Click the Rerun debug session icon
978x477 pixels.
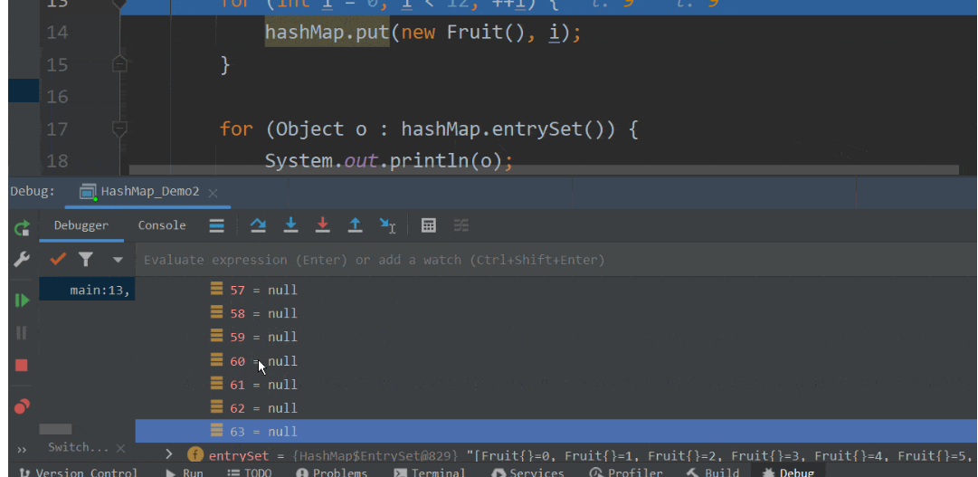tap(22, 228)
